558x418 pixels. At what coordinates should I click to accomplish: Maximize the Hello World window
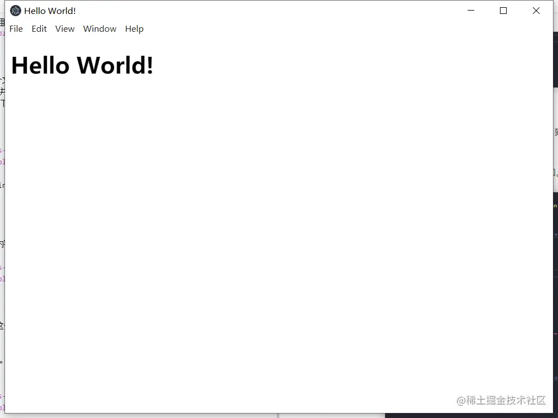coord(503,11)
